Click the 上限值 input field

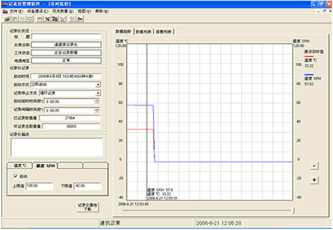click(39, 186)
